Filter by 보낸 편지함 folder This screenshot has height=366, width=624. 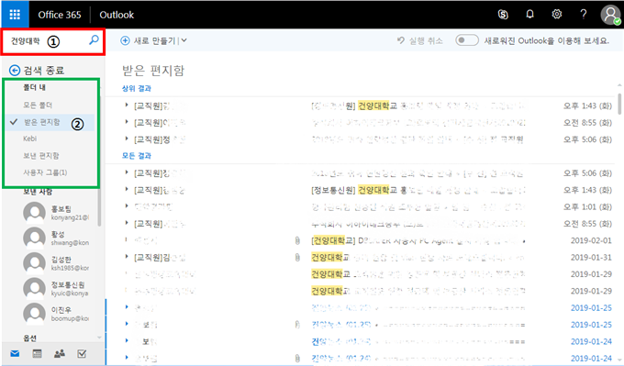click(41, 156)
